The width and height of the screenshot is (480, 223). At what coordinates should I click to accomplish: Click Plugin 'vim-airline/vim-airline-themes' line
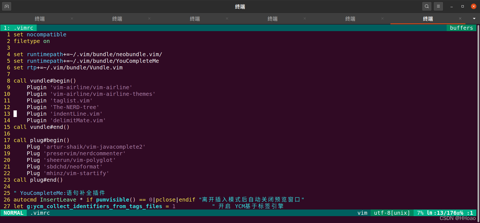coord(91,94)
